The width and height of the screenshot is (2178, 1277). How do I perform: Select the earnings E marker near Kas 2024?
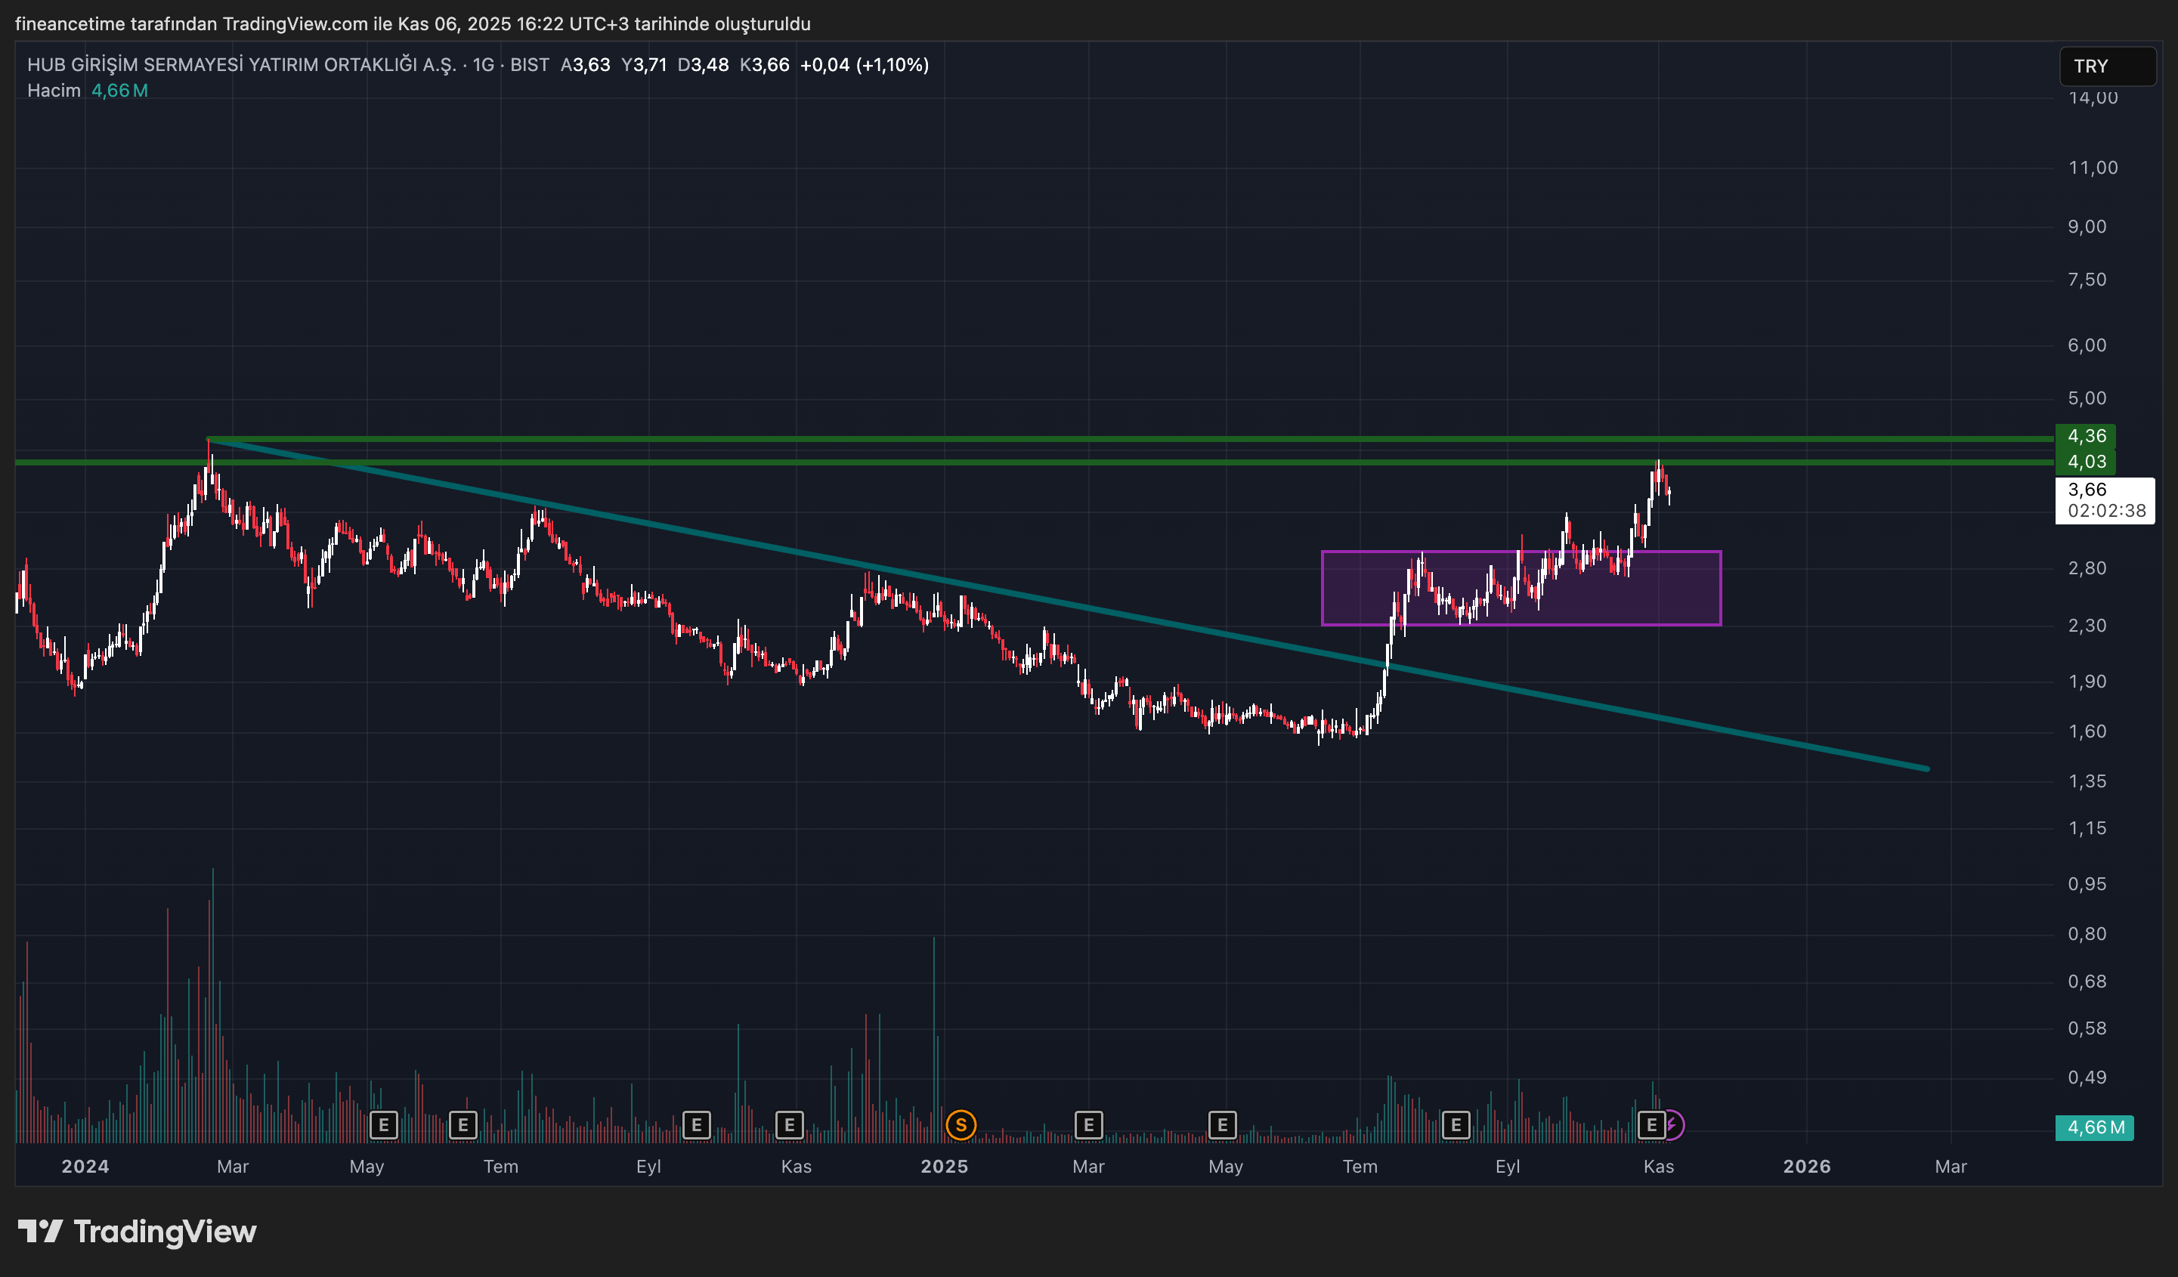coord(790,1125)
